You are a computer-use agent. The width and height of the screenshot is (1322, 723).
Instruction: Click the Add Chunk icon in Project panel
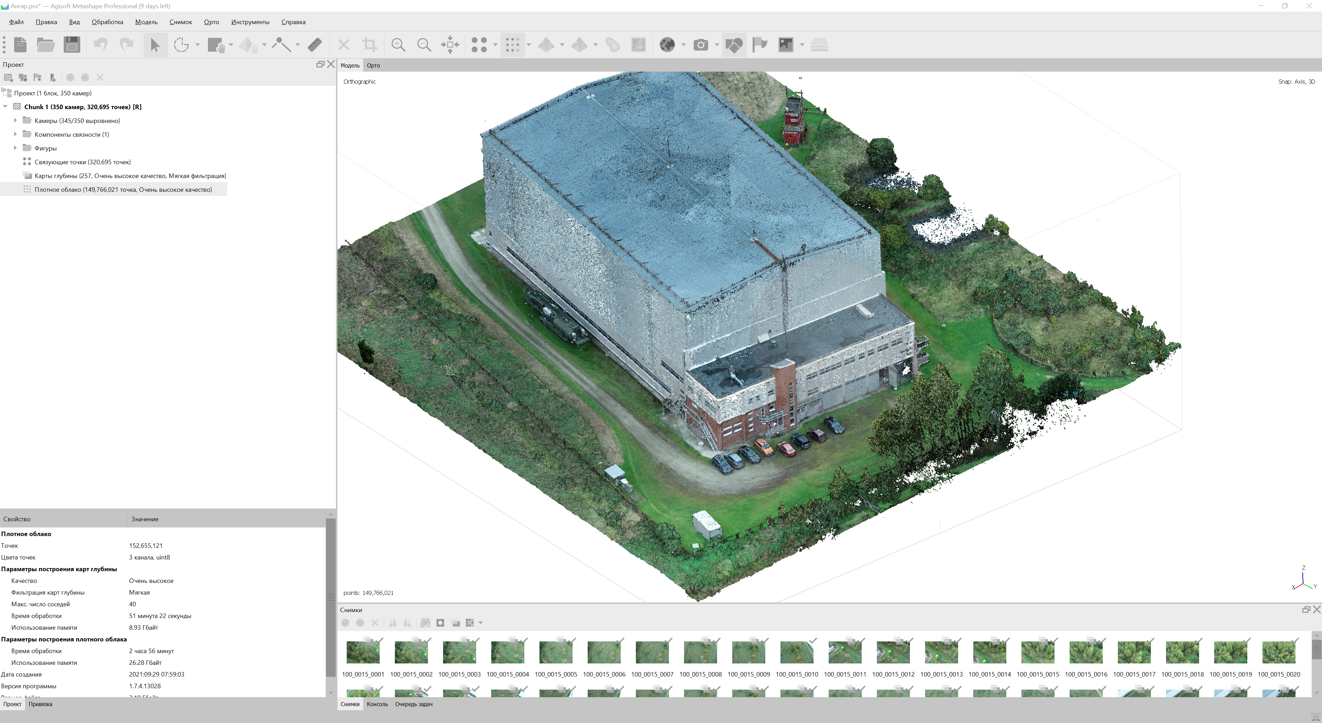(x=8, y=77)
